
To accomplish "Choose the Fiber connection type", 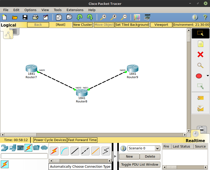I will (95, 151).
